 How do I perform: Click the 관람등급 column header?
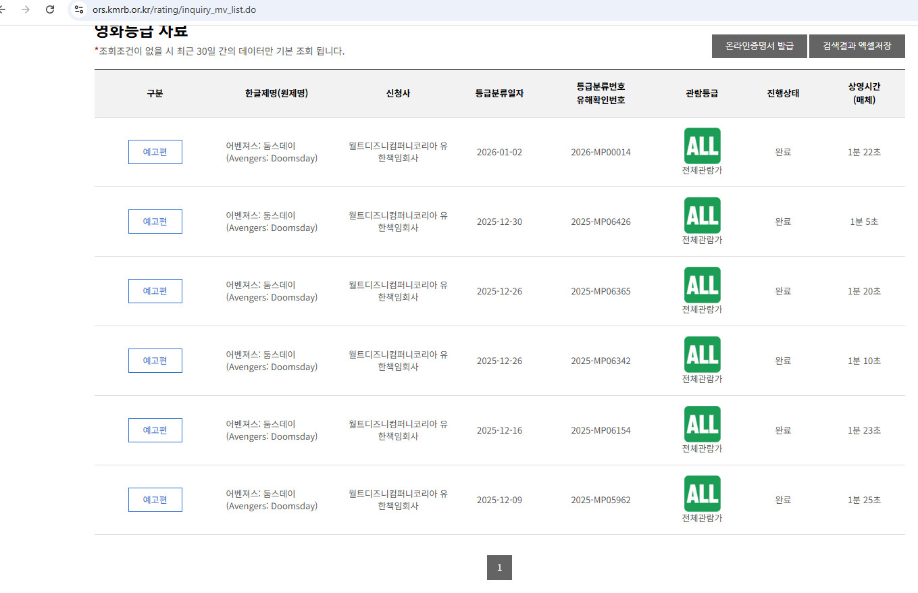[702, 93]
